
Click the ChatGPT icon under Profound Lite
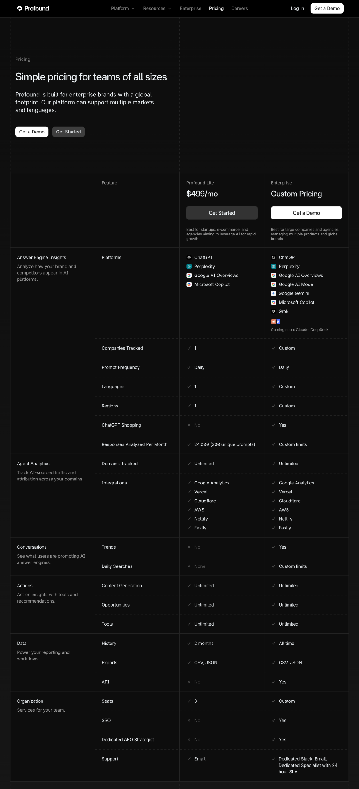[x=189, y=257]
